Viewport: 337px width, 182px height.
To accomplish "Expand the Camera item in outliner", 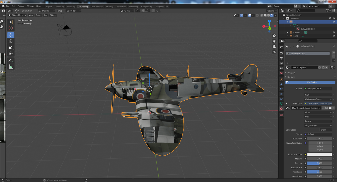I will click(288, 33).
